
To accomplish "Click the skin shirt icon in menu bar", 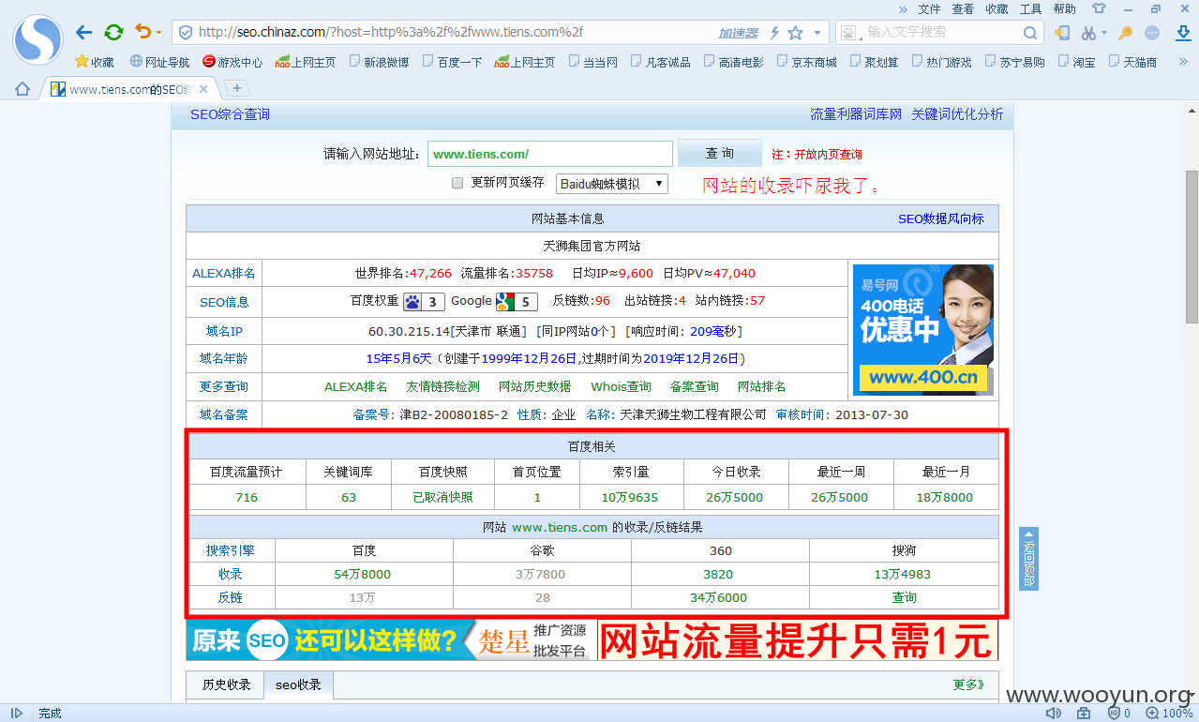I will click(1100, 8).
